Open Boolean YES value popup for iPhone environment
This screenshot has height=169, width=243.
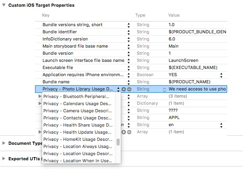pyautogui.click(x=221, y=75)
